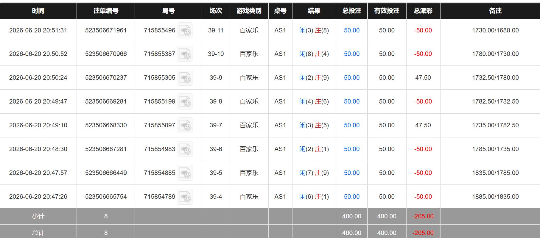This screenshot has width=540, height=238.
Task: Click result 闲(7) 庄(9)
Action: coord(314,173)
